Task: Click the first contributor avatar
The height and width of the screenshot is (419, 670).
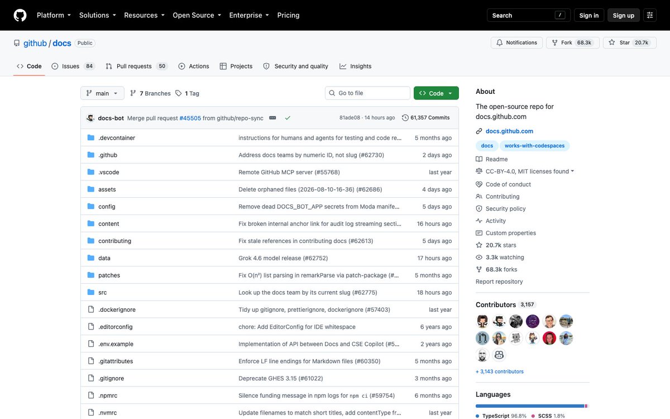Action: click(483, 321)
